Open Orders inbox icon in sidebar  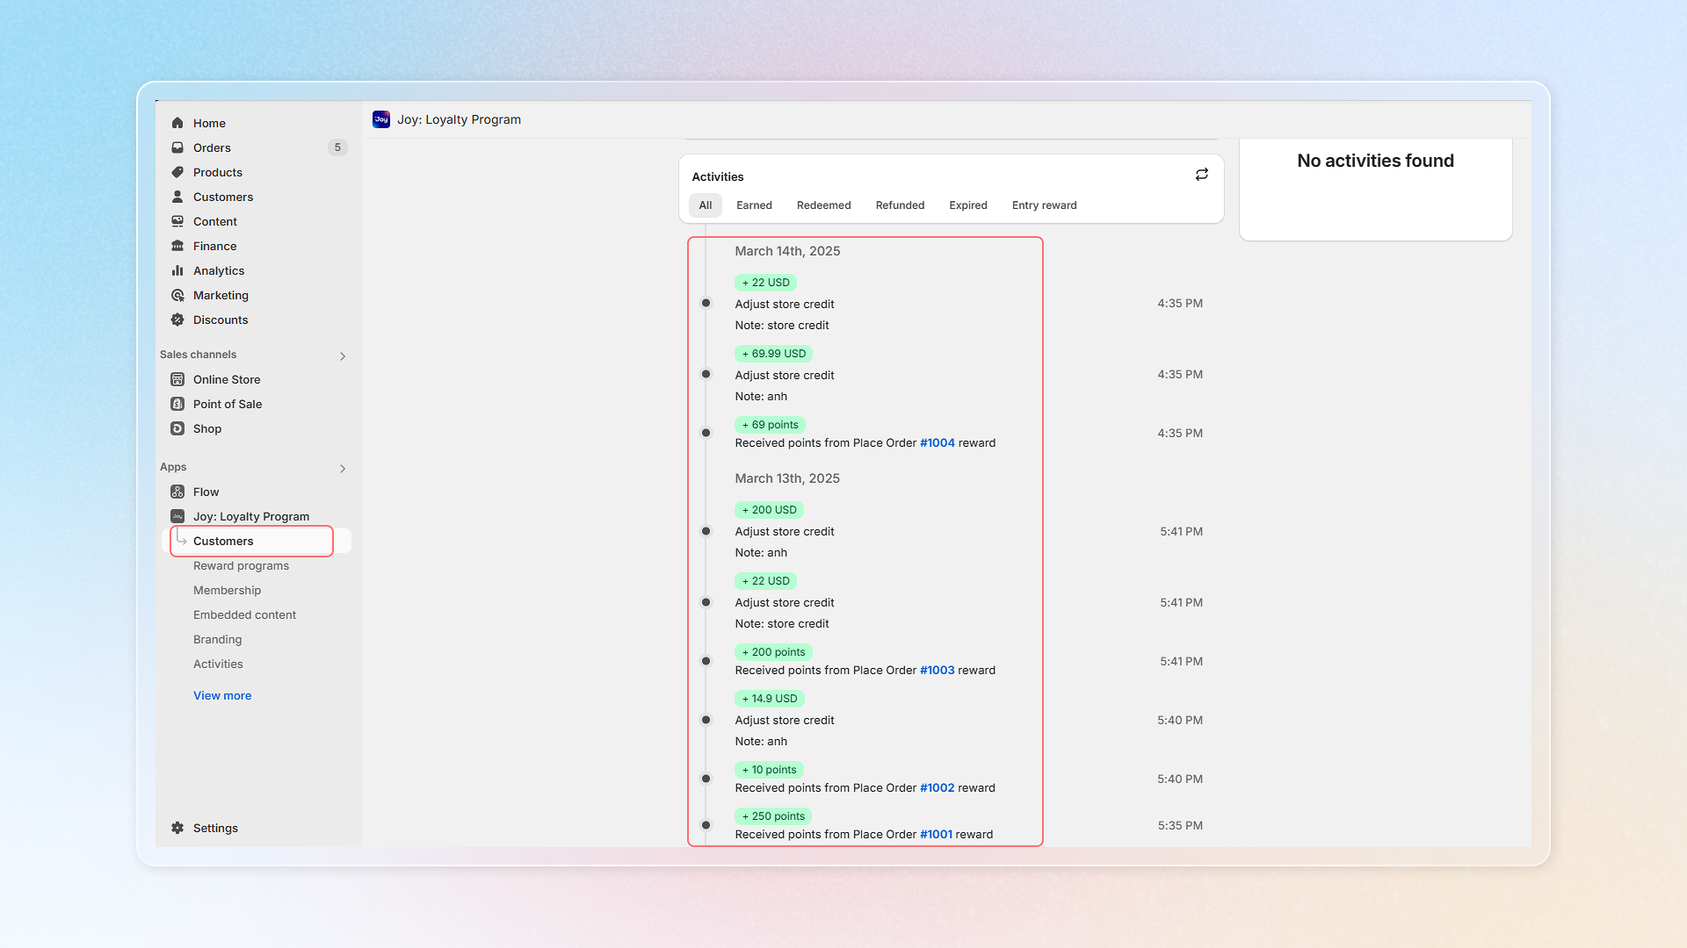click(x=177, y=147)
